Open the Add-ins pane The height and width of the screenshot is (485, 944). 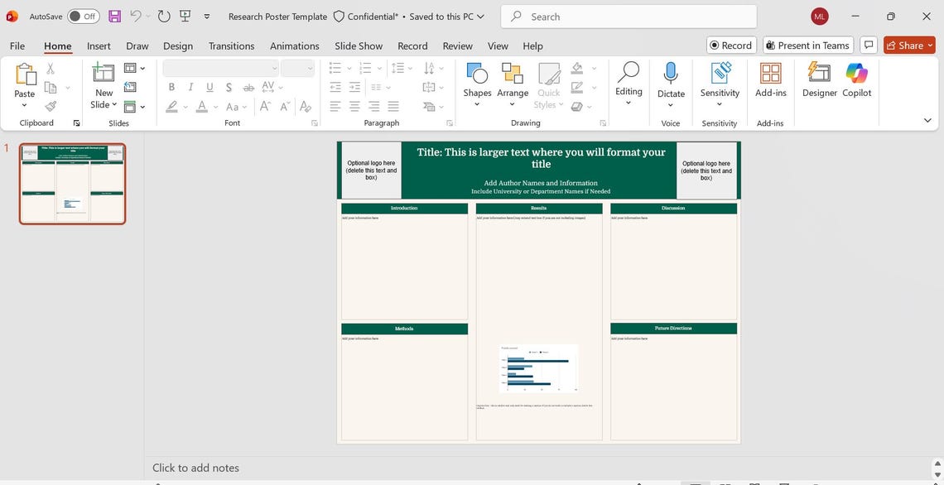771,80
